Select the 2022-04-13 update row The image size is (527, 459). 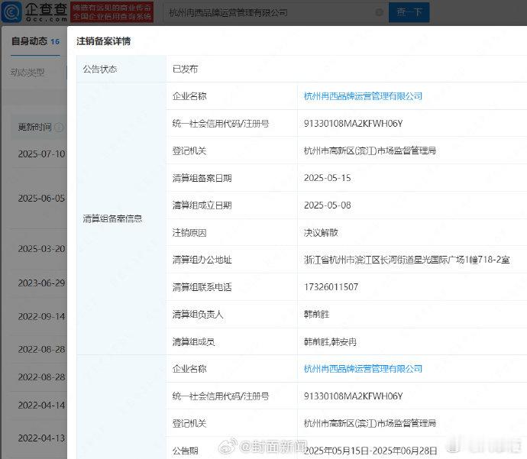point(41,438)
